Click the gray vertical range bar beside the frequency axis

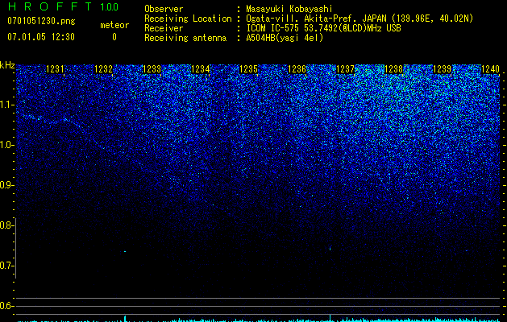(15, 248)
